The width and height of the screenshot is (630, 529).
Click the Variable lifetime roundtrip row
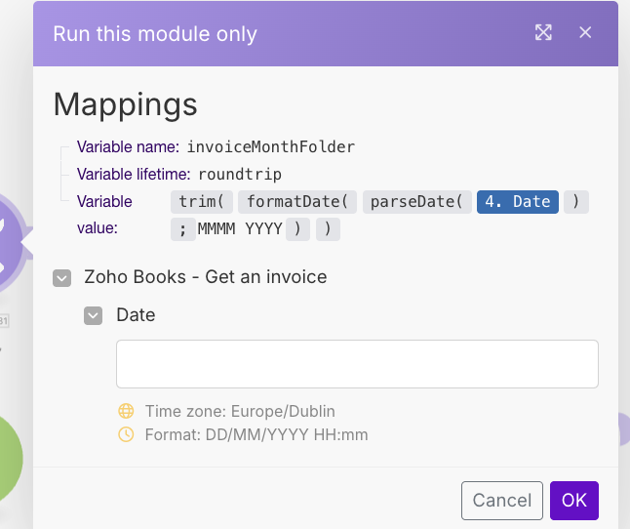pos(179,175)
